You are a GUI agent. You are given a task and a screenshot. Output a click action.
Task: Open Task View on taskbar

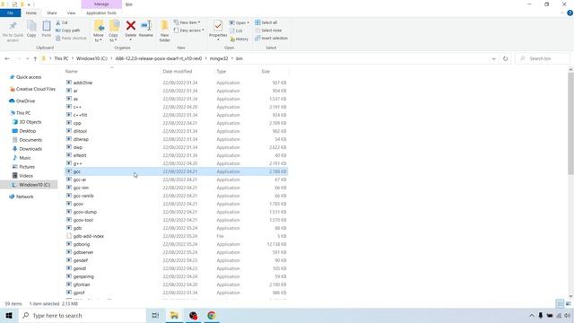[x=155, y=315]
